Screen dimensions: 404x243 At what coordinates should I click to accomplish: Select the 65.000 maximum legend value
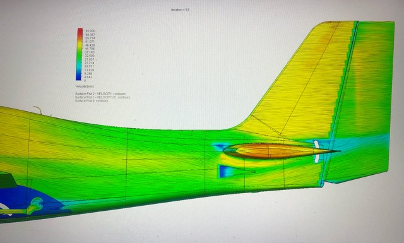coord(90,31)
